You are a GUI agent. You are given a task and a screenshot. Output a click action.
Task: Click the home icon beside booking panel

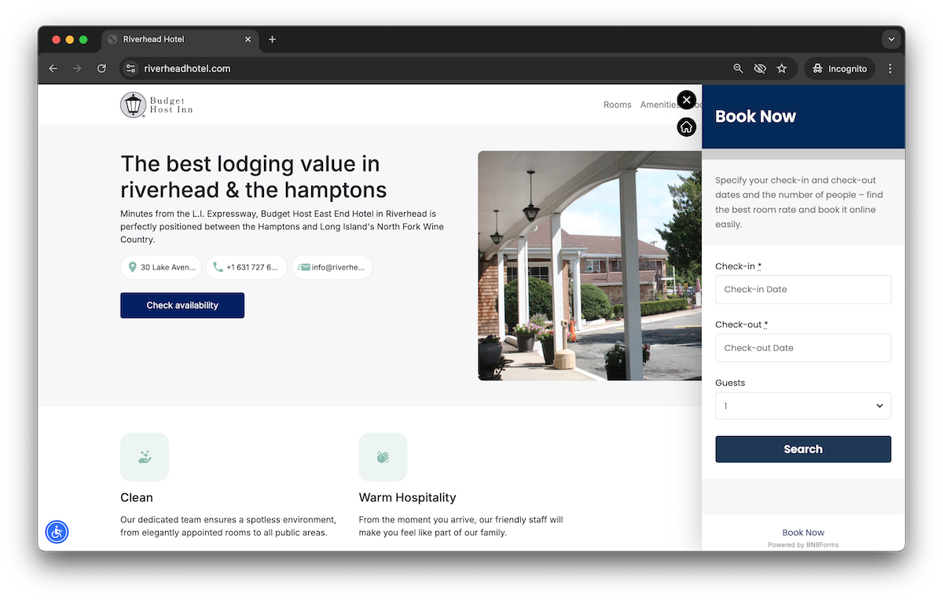687,127
